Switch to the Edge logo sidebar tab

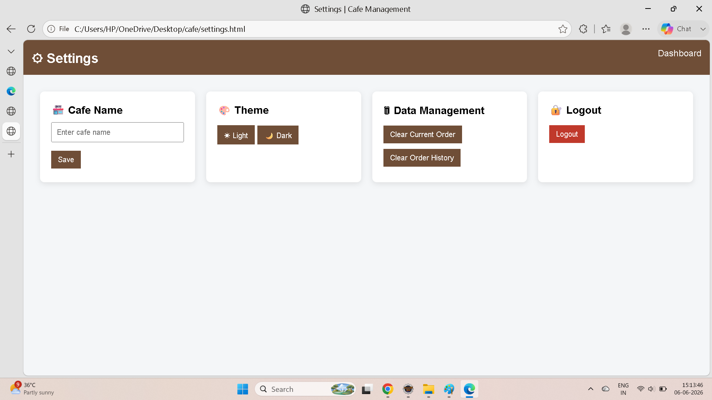coord(11,91)
